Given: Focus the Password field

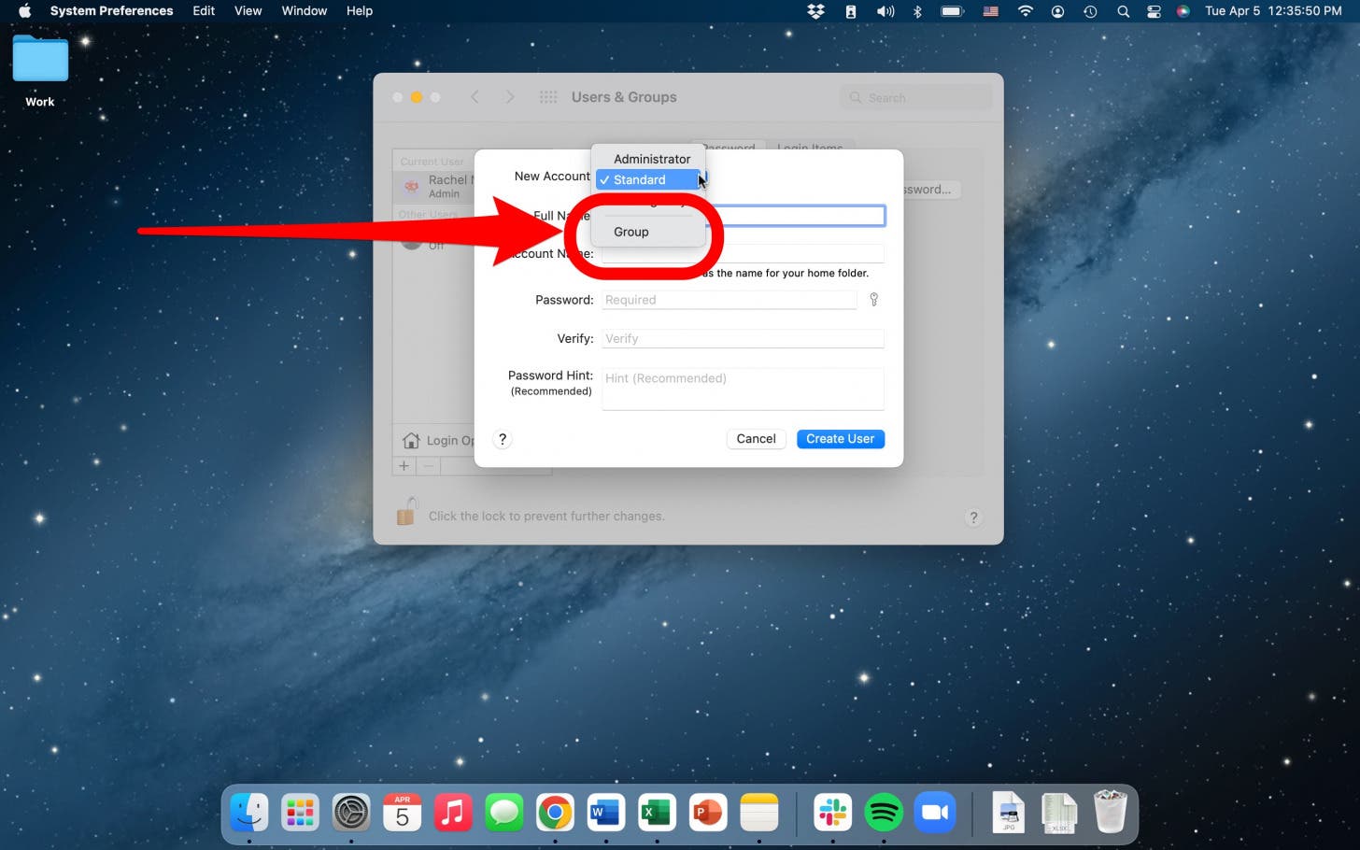Looking at the screenshot, I should [729, 300].
